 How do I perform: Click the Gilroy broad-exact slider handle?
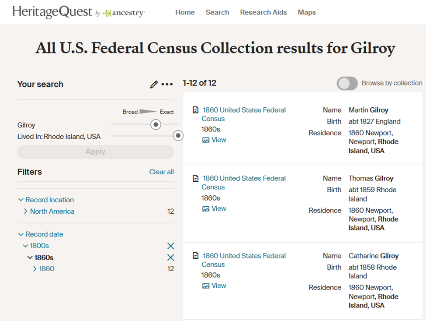coord(156,125)
